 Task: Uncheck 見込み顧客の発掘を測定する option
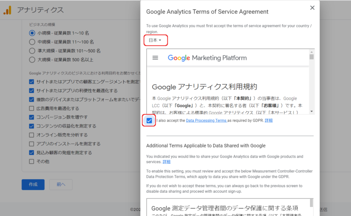(x=32, y=153)
